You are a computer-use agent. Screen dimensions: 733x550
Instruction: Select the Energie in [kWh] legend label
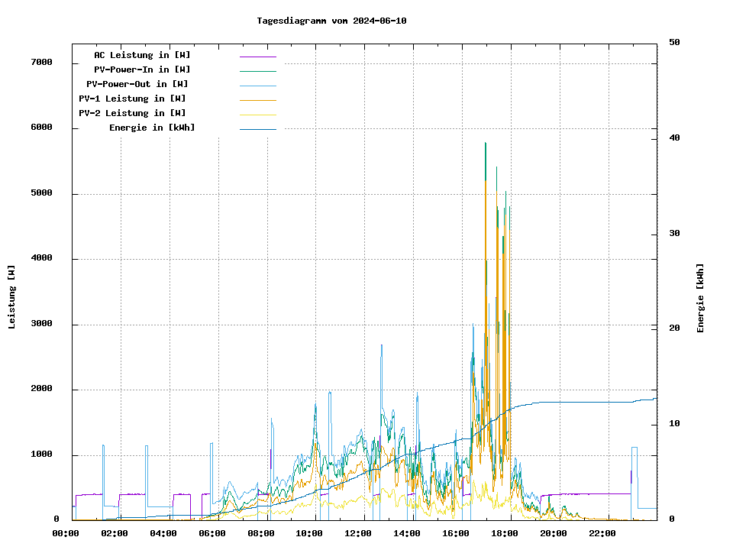pos(152,128)
